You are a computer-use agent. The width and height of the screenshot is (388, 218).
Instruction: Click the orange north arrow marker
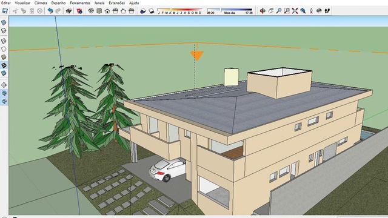pyautogui.click(x=197, y=56)
